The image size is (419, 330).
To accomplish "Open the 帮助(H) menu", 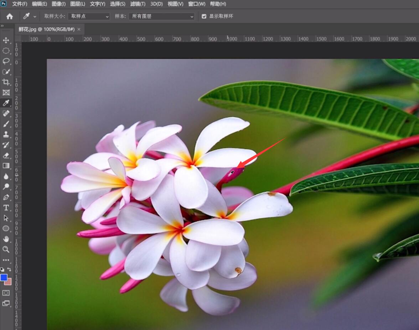I will 218,4.
